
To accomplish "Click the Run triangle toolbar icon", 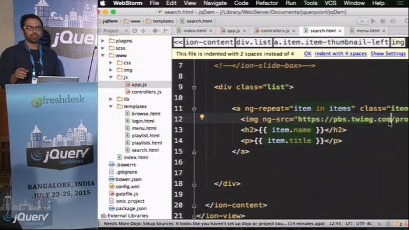I will (x=373, y=21).
